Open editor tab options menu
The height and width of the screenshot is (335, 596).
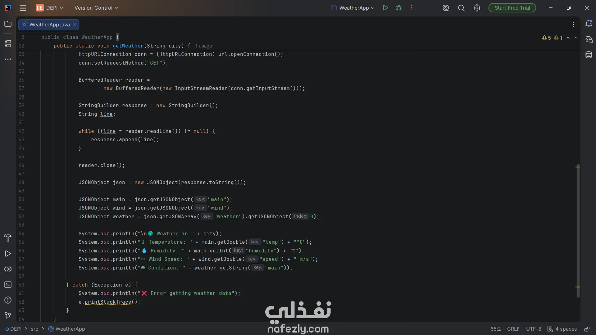pos(573,25)
